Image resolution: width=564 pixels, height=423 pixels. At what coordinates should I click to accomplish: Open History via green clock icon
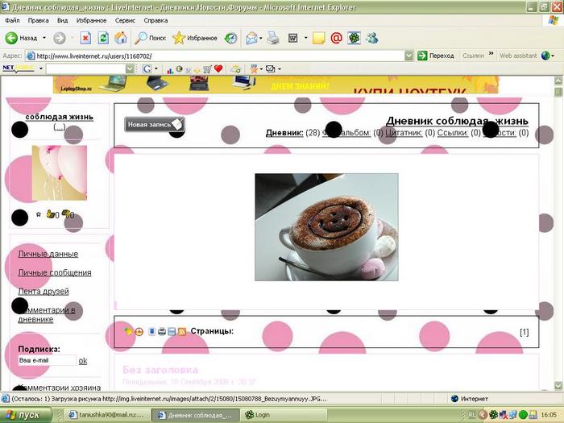pos(230,38)
